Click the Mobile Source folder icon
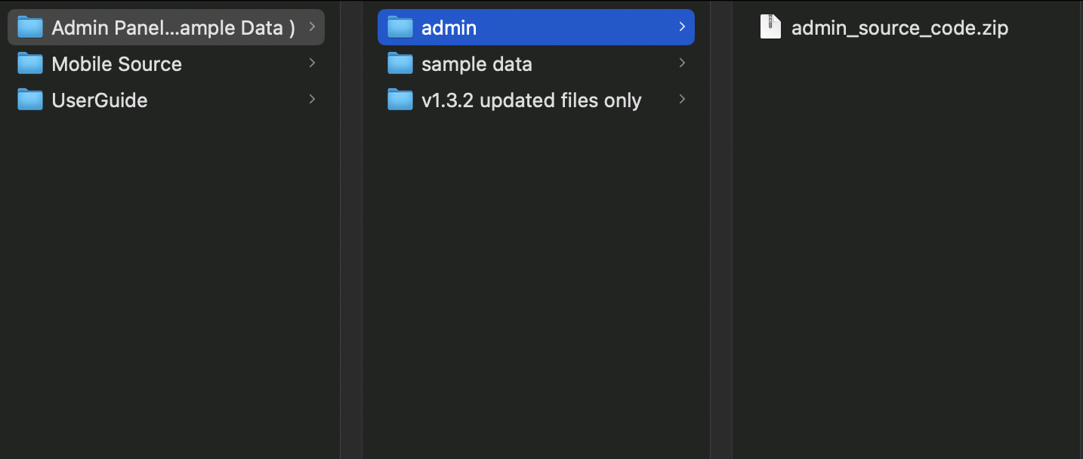The width and height of the screenshot is (1083, 459). click(x=30, y=63)
